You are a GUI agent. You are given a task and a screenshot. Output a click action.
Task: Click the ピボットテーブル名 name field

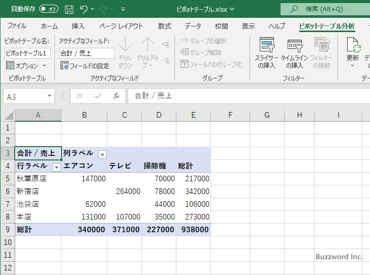(27, 53)
